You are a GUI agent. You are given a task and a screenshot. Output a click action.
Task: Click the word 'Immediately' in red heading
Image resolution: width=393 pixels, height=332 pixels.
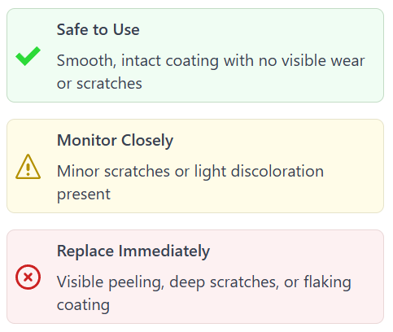tap(164, 251)
